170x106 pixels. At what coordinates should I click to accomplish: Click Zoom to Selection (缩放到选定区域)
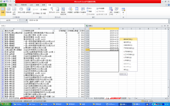[63, 11]
